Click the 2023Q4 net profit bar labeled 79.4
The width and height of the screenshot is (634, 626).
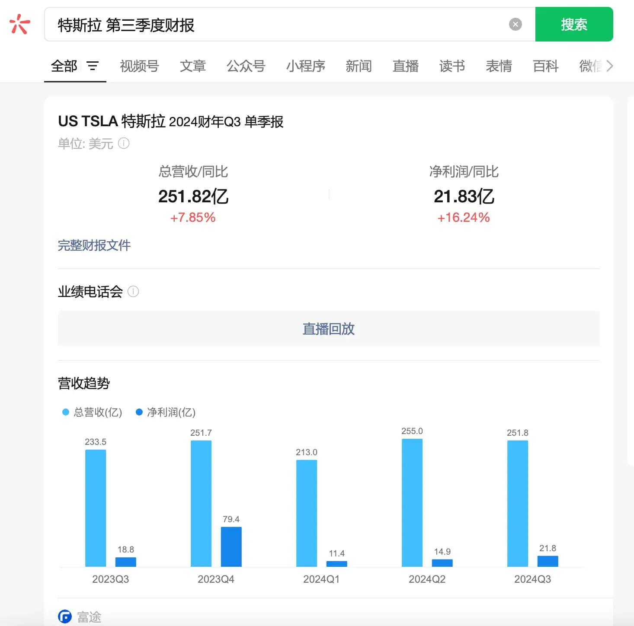pos(231,546)
